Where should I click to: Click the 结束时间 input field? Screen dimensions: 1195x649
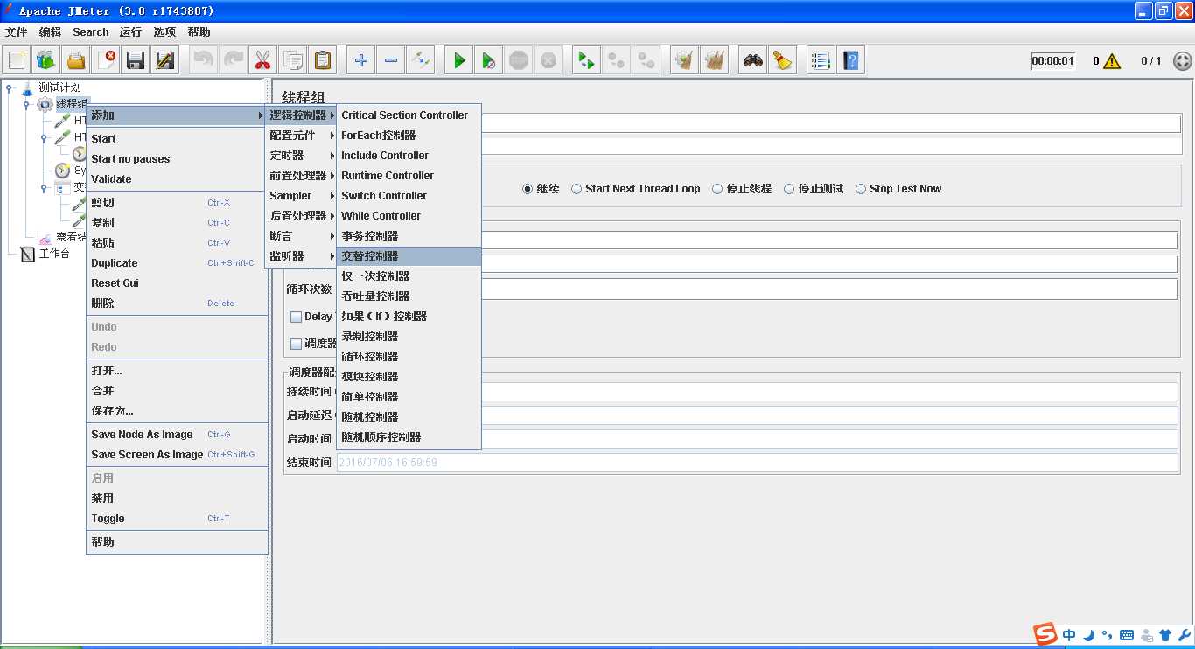pyautogui.click(x=757, y=463)
